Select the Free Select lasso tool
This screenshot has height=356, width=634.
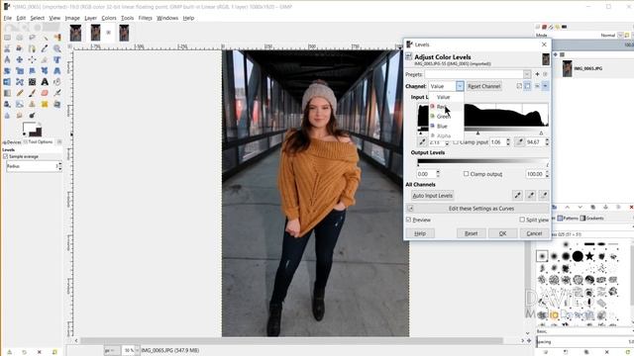(x=32, y=38)
